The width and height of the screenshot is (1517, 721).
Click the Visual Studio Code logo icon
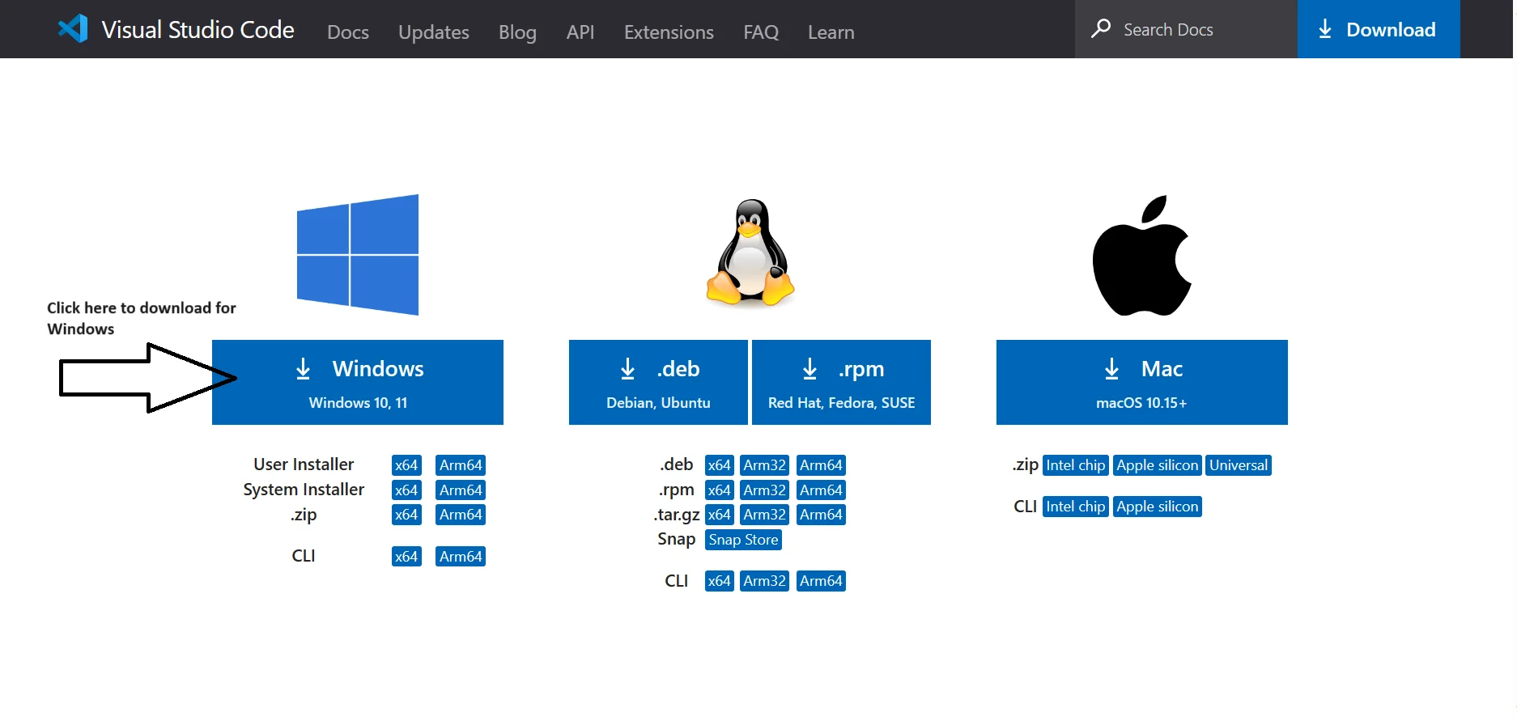73,29
